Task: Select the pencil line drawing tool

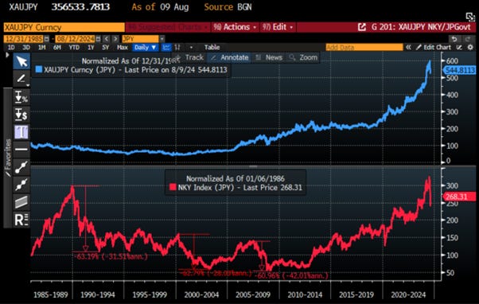Action: pos(21,79)
